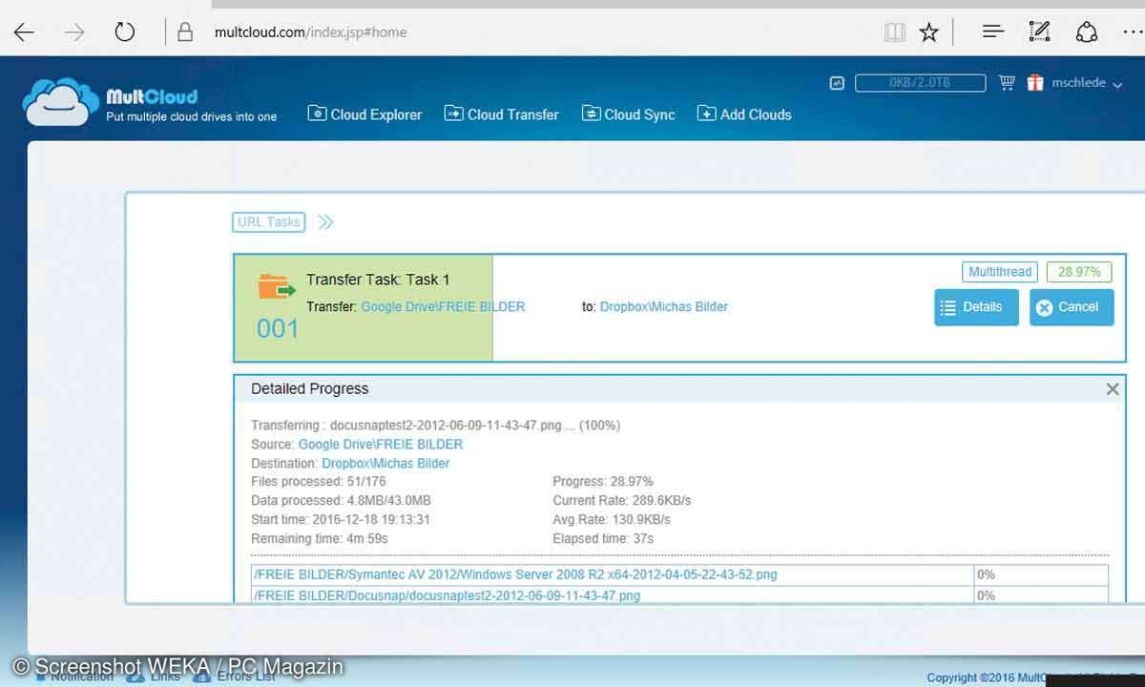
Task: Click the 'Files processed: 51/176' text
Action: coord(319,482)
